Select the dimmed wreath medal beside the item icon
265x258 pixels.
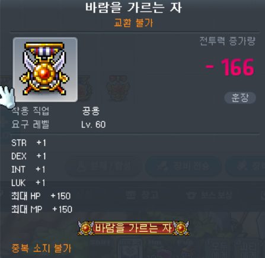point(85,88)
